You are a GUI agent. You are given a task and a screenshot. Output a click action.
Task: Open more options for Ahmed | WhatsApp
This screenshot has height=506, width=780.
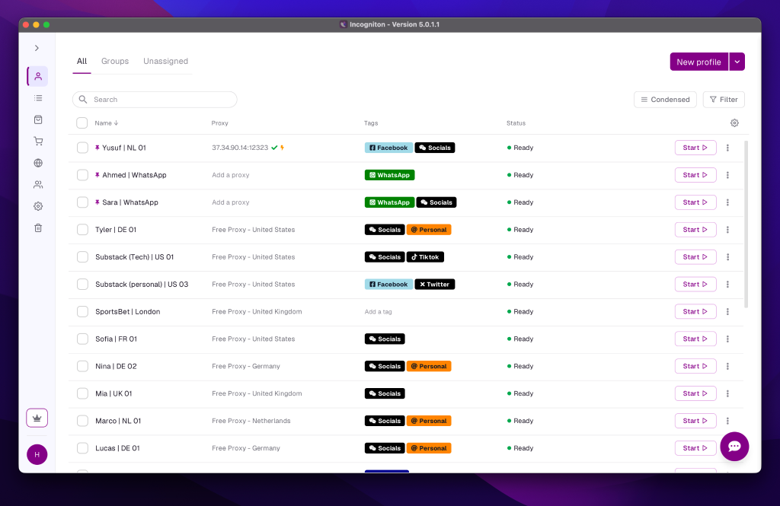tap(727, 175)
